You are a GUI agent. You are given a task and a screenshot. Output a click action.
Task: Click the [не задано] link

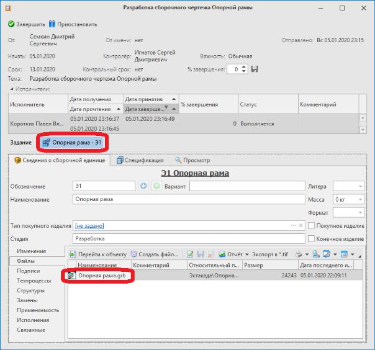pos(89,226)
